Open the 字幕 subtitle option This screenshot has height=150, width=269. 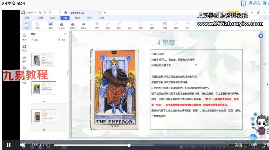tap(266, 145)
